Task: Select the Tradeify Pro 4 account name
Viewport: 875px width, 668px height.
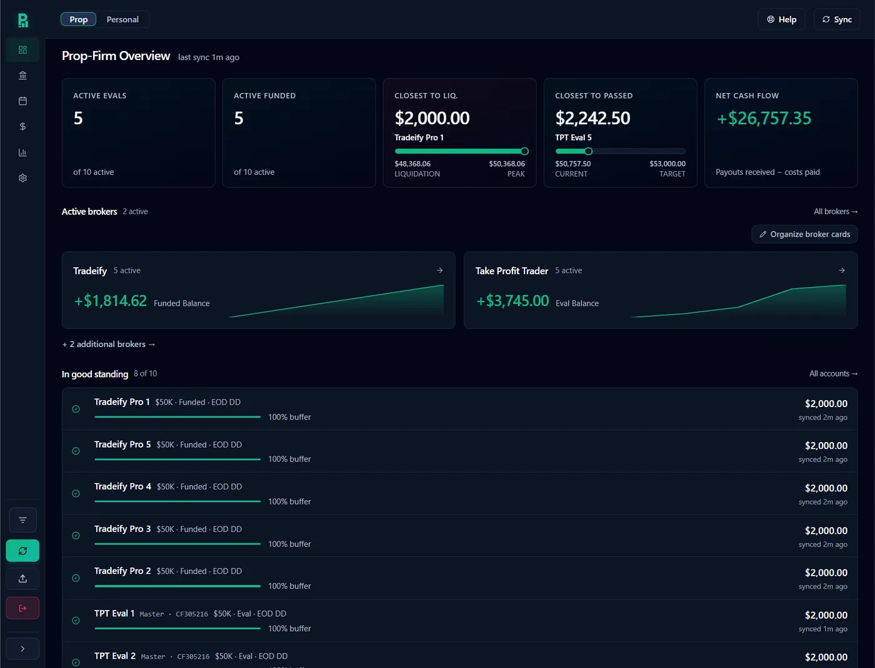Action: 122,486
